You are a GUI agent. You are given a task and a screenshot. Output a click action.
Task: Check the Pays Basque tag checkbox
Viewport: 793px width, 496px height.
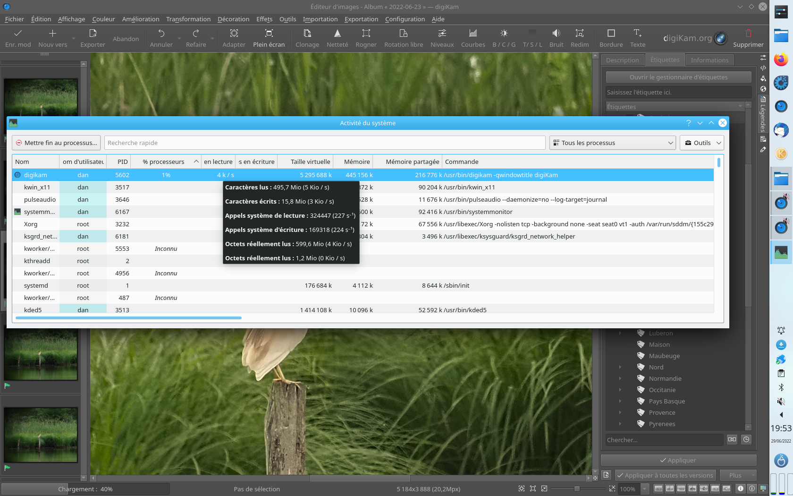tap(630, 401)
